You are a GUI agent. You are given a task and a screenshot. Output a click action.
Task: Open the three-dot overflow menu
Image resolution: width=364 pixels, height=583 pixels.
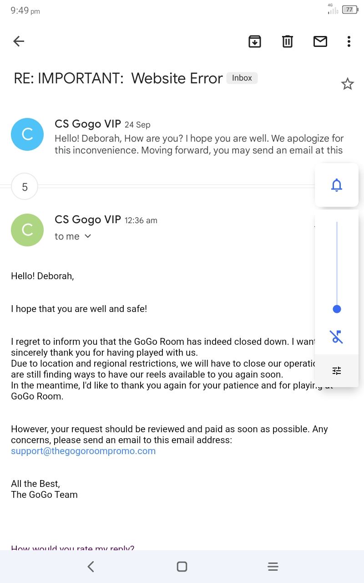click(x=349, y=41)
